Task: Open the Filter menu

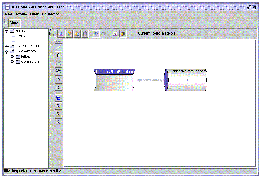Action: click(34, 14)
